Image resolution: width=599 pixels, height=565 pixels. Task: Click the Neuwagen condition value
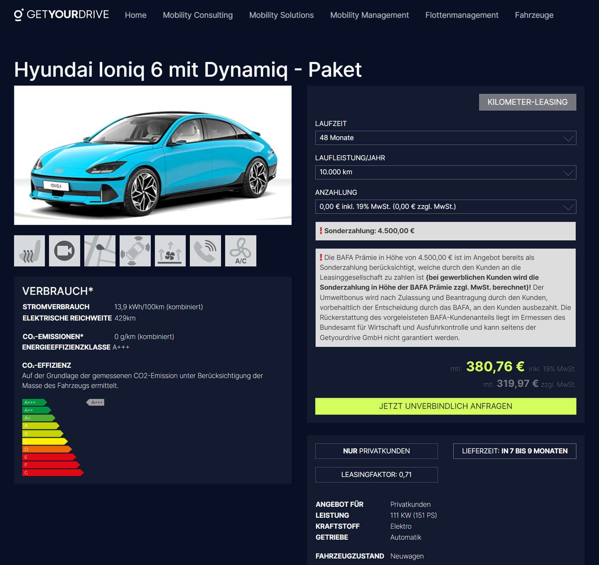tap(407, 556)
